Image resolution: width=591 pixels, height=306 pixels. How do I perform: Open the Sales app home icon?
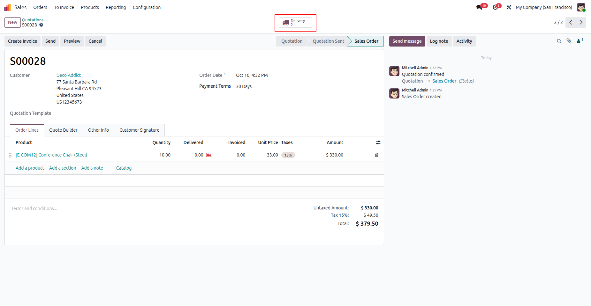click(8, 7)
